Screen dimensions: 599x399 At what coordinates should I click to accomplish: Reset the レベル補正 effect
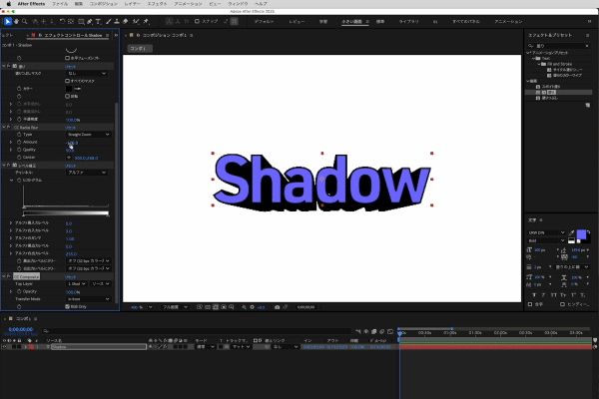pos(70,166)
